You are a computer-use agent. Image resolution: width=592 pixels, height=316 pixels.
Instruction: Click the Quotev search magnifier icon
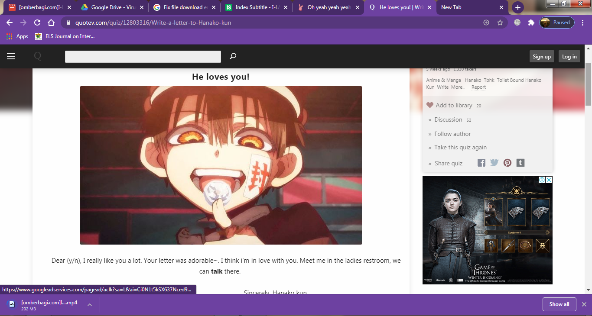[x=233, y=56]
